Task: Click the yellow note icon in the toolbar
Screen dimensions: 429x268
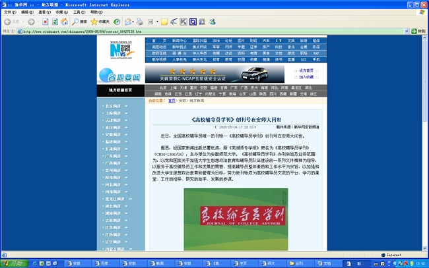Action: coord(164,22)
